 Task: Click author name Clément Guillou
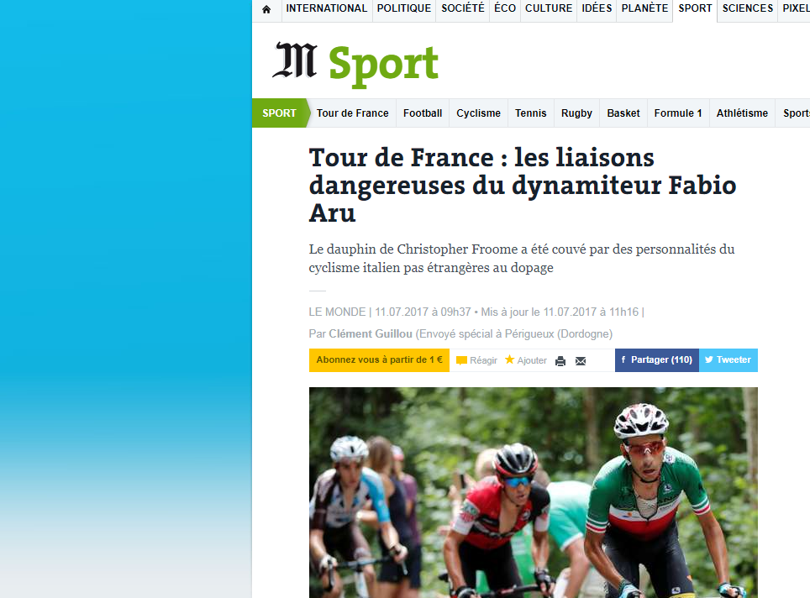tap(371, 334)
